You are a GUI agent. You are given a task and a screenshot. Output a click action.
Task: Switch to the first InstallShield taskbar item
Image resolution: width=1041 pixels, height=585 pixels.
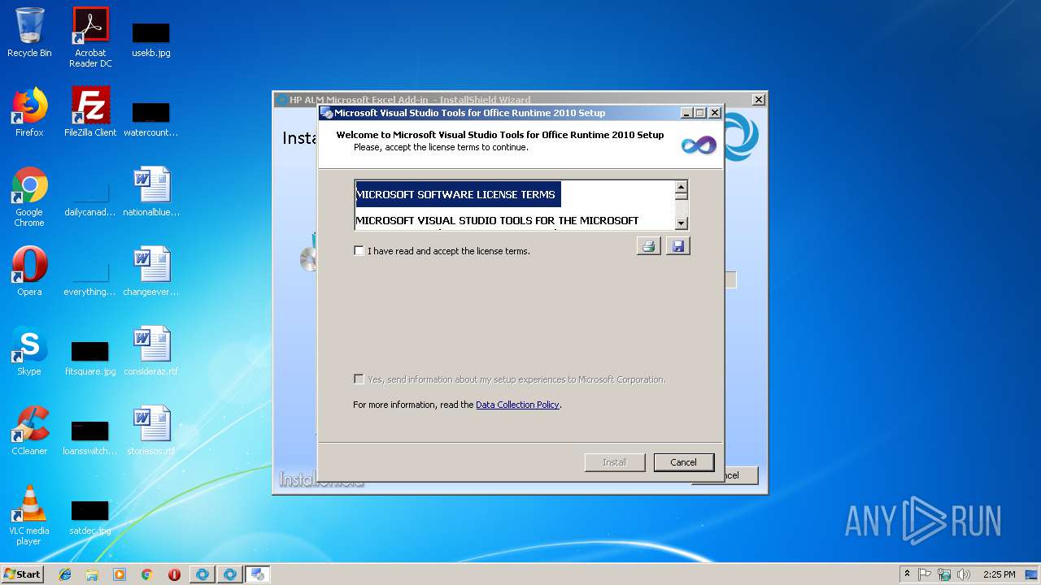pyautogui.click(x=203, y=574)
